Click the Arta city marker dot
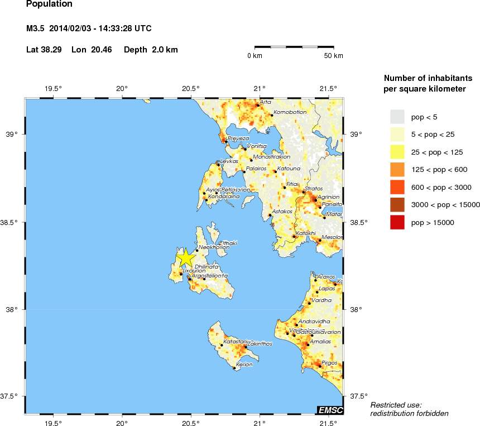Viewport: 480px width, 426px height. click(x=257, y=105)
